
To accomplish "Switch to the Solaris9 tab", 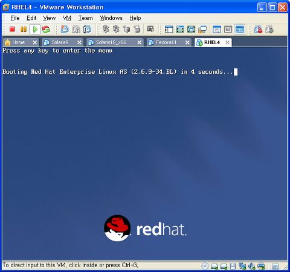I will 60,42.
